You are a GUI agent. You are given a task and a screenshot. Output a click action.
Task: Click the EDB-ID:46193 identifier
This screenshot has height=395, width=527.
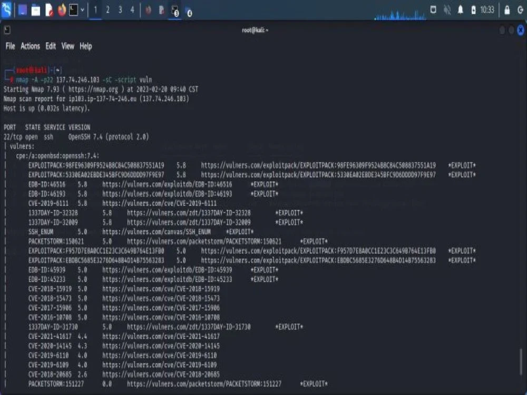47,194
